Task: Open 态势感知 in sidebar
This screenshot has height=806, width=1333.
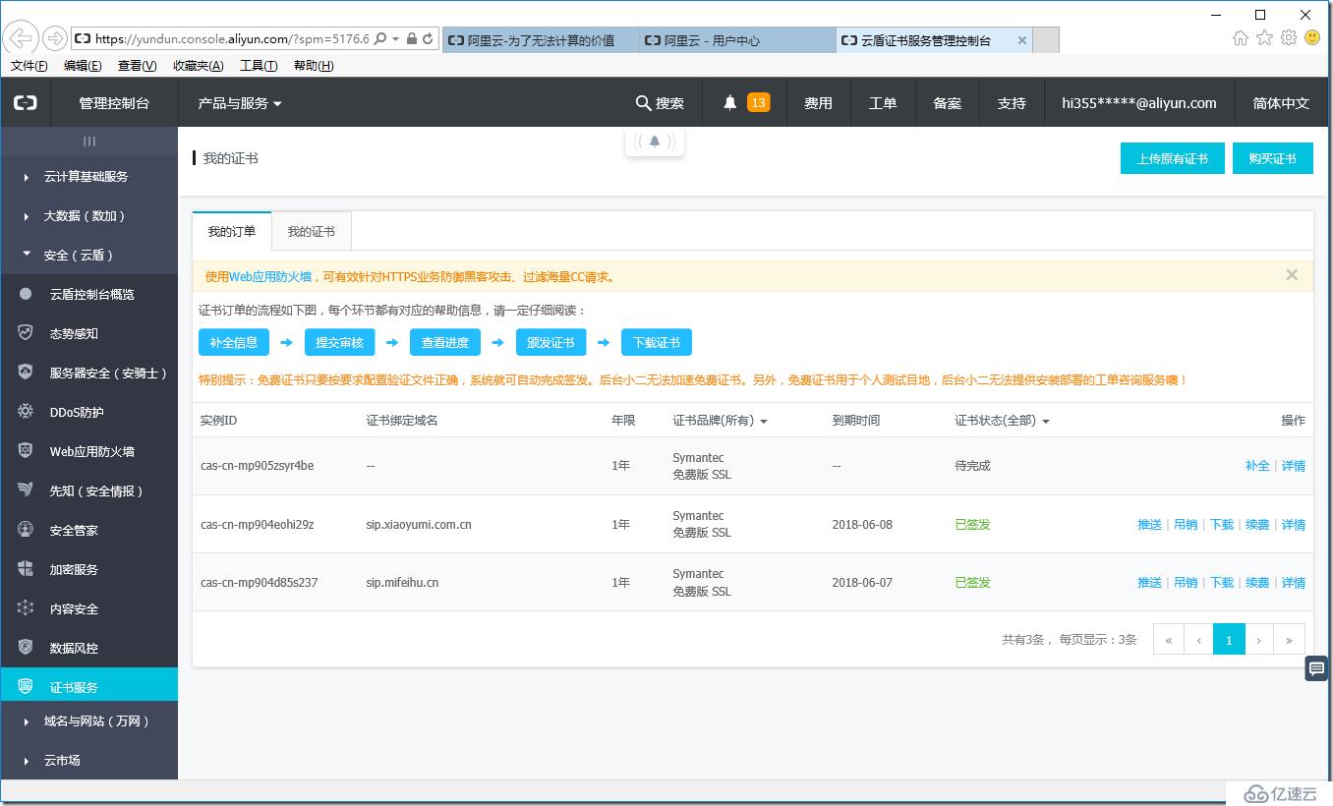Action: coord(89,333)
